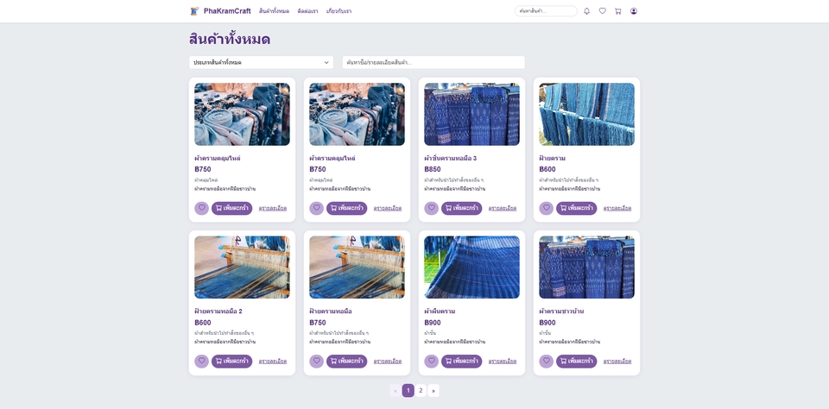View details link for ฝ้ายครามทอมือ ฿750
This screenshot has height=409, width=829.
pos(387,362)
